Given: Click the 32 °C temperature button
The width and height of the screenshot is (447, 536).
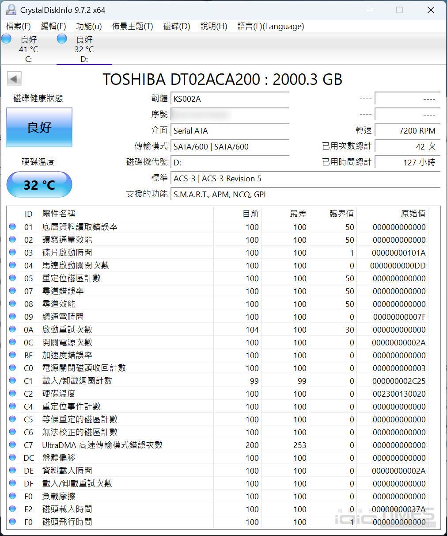Looking at the screenshot, I should coord(39,184).
